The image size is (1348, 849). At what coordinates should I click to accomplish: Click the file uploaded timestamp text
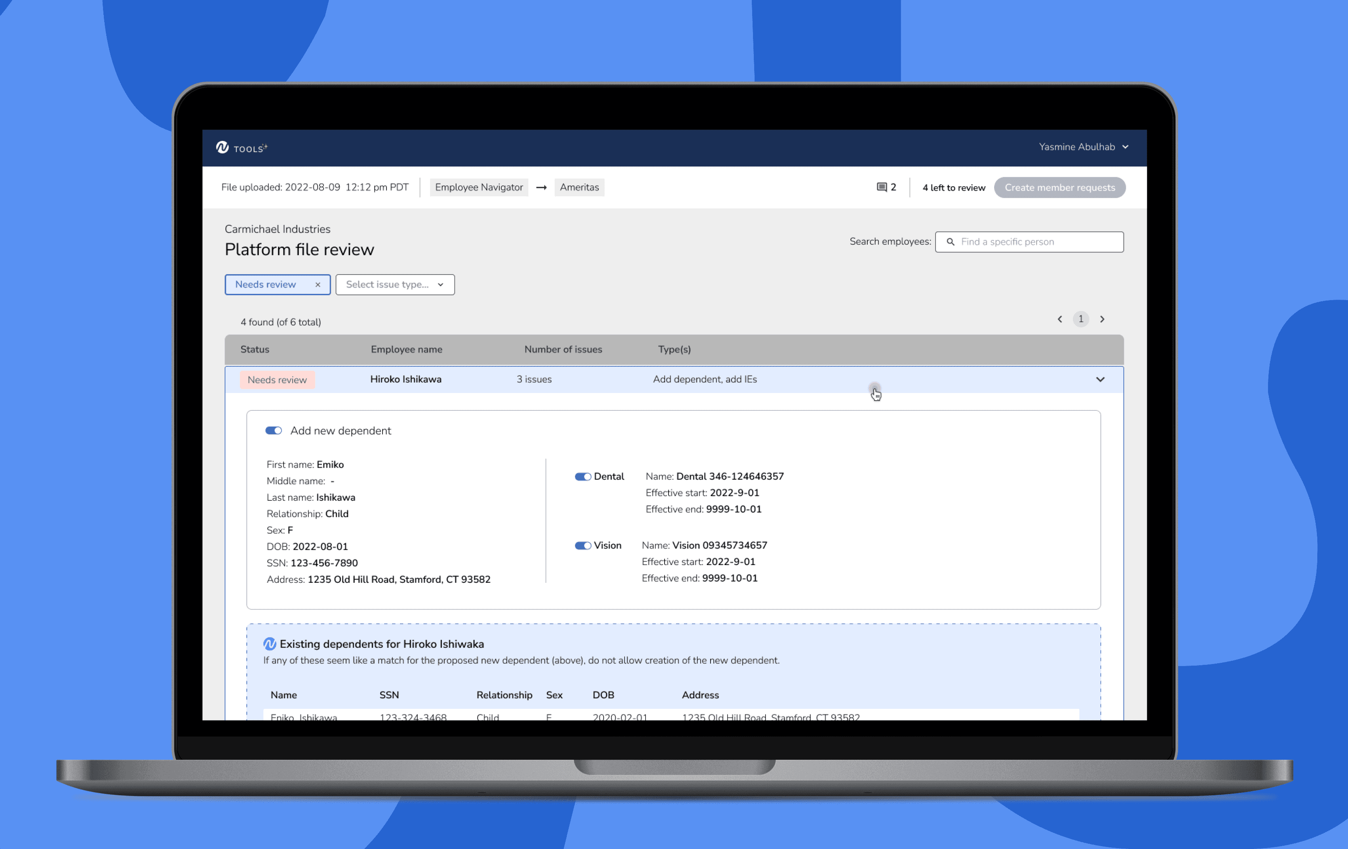pos(315,187)
